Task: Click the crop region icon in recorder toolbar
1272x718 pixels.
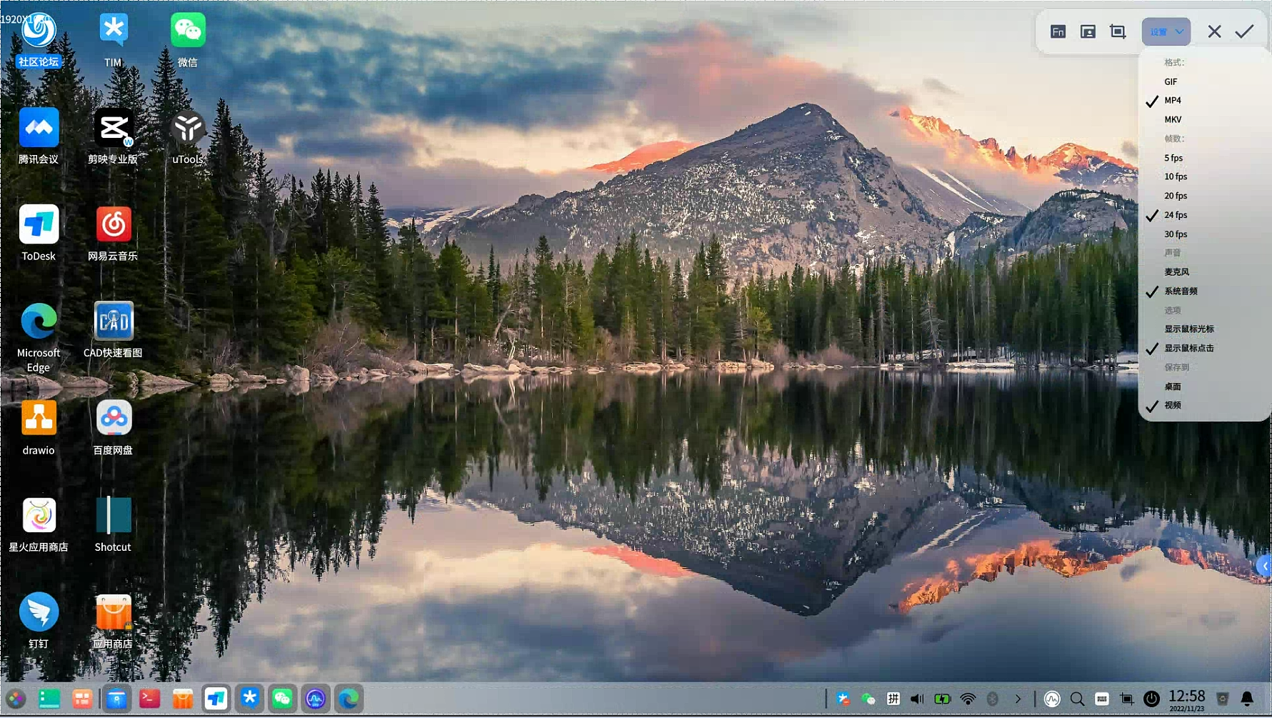Action: (x=1118, y=31)
